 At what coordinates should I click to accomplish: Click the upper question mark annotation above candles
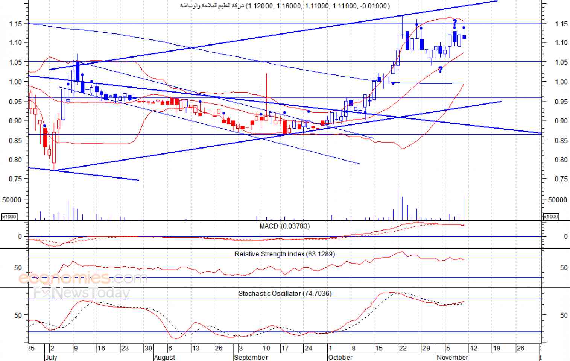(x=454, y=23)
